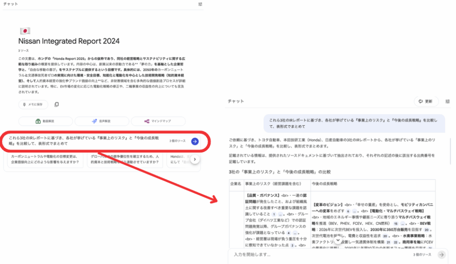The width and height of the screenshot is (456, 264).
Task: Open the マインドマップ mind map
Action: (158, 121)
